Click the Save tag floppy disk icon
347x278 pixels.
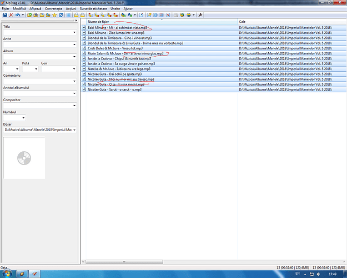coord(5,15)
